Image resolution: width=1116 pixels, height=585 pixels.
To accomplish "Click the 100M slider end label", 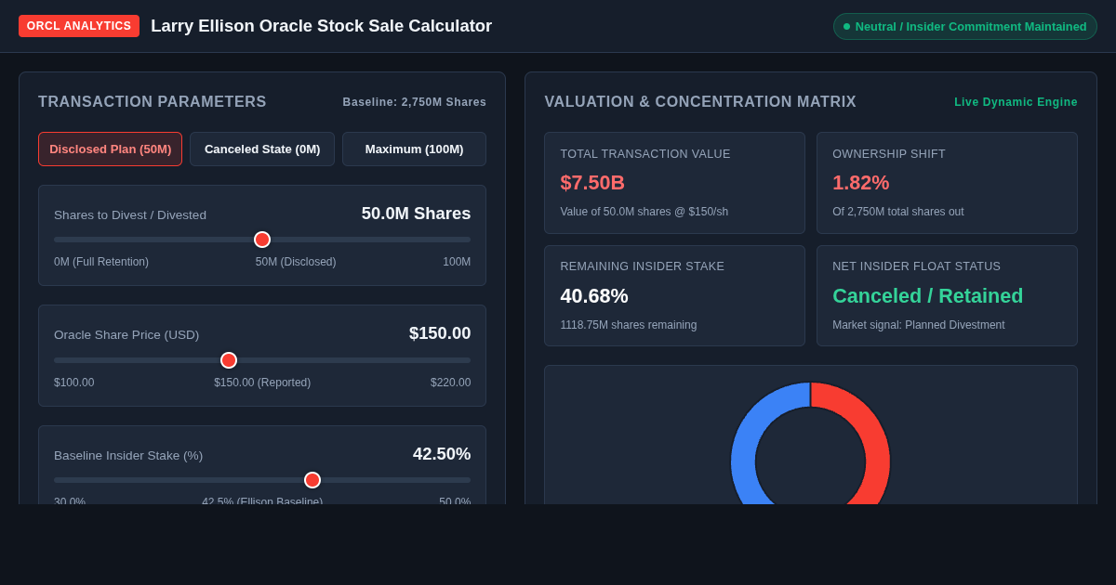I will point(457,262).
